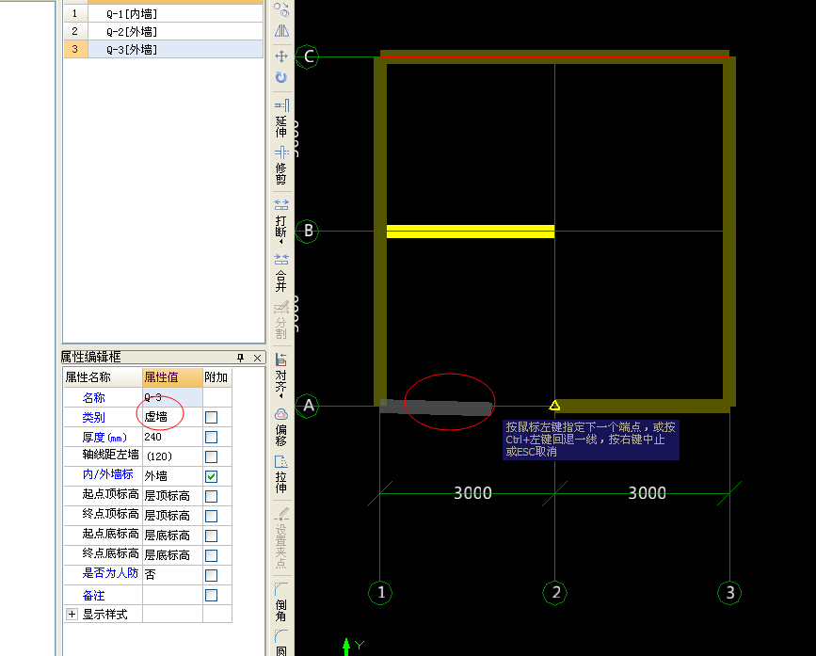Click the 备注 property label
The width and height of the screenshot is (816, 656).
tap(94, 596)
